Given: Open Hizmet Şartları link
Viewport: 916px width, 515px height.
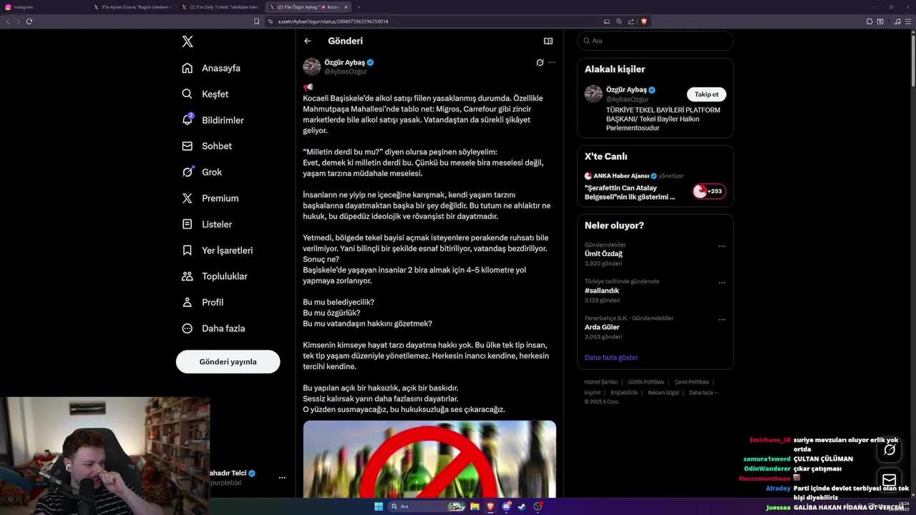Looking at the screenshot, I should click(x=600, y=382).
